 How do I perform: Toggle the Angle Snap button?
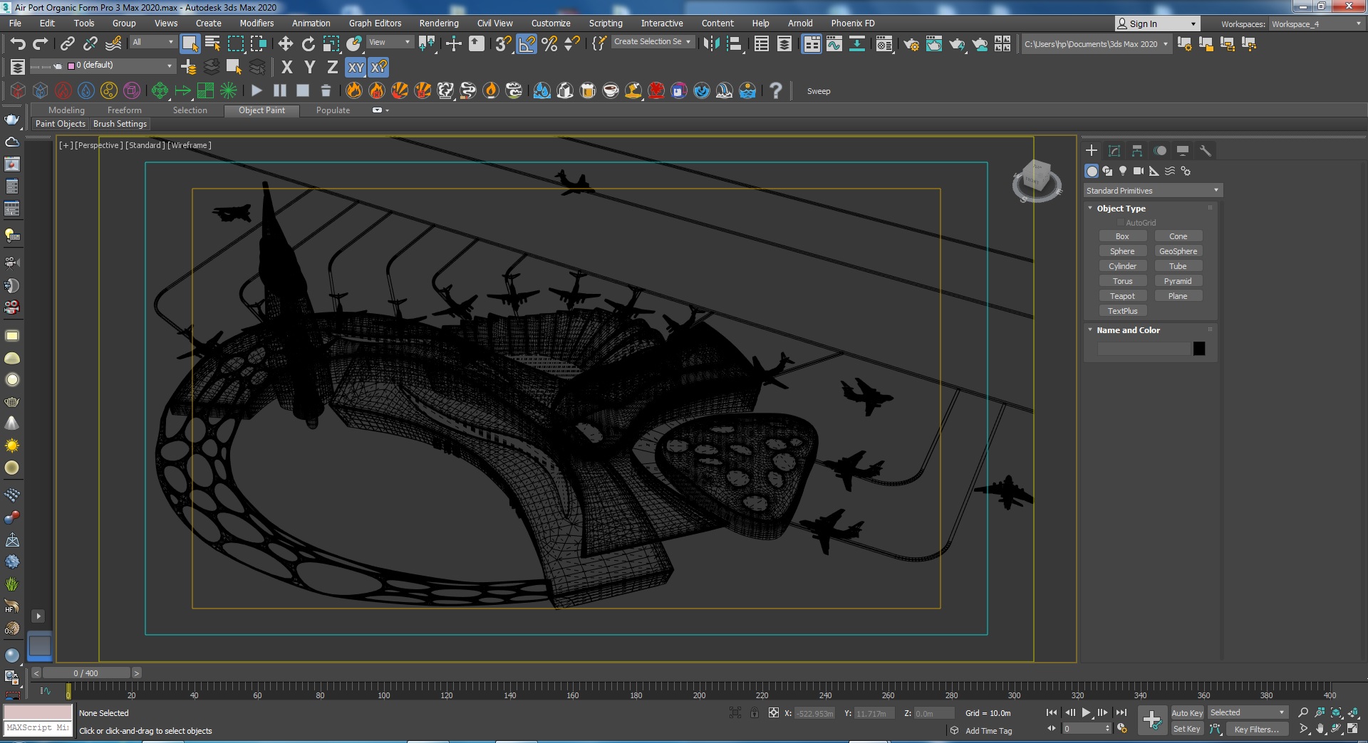tap(527, 44)
